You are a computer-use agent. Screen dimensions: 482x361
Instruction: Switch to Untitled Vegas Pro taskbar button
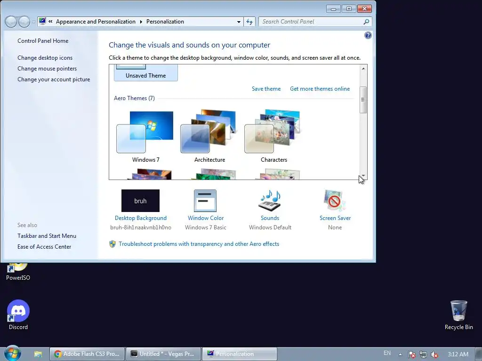click(x=163, y=354)
